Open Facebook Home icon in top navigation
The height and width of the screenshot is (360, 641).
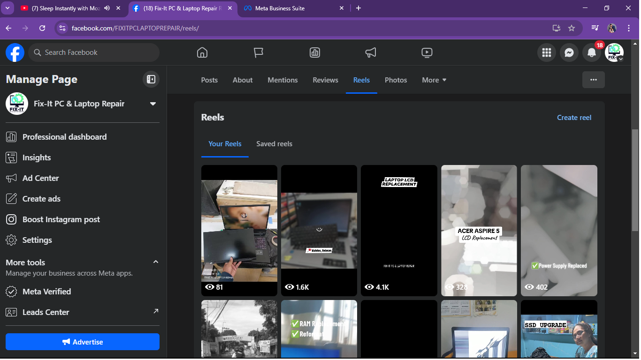click(x=202, y=52)
